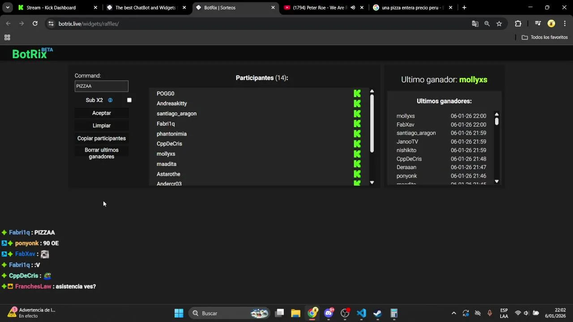Open the Chrome three-dot menu

pos(564,24)
